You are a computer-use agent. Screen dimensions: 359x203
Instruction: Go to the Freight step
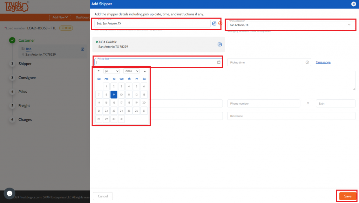pos(24,106)
